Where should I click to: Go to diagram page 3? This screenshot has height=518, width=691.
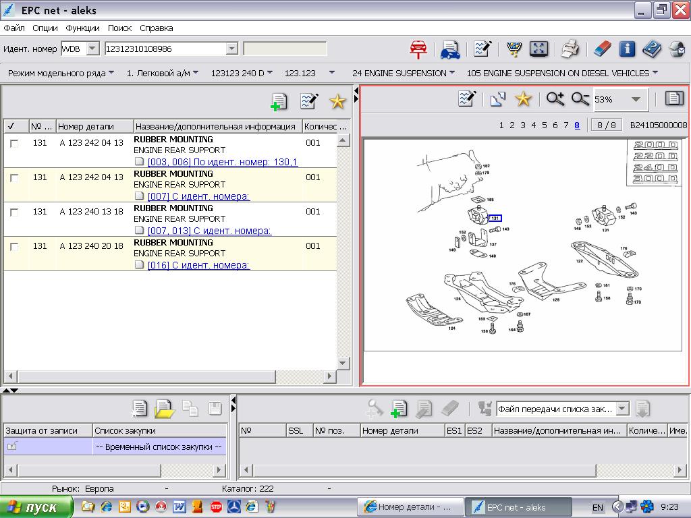[523, 125]
